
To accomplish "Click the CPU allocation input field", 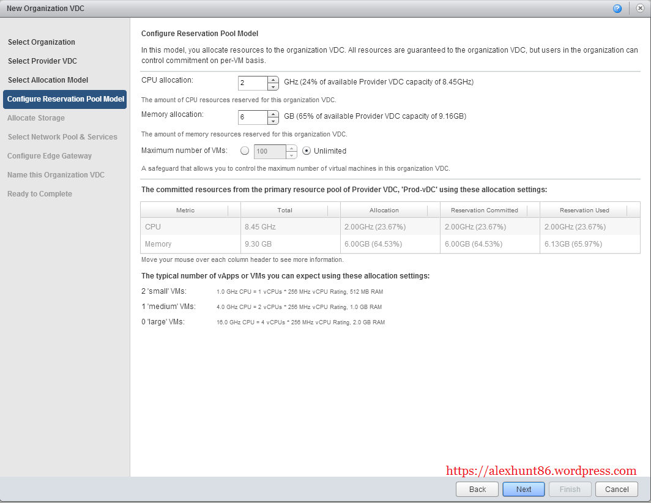I will click(x=253, y=83).
